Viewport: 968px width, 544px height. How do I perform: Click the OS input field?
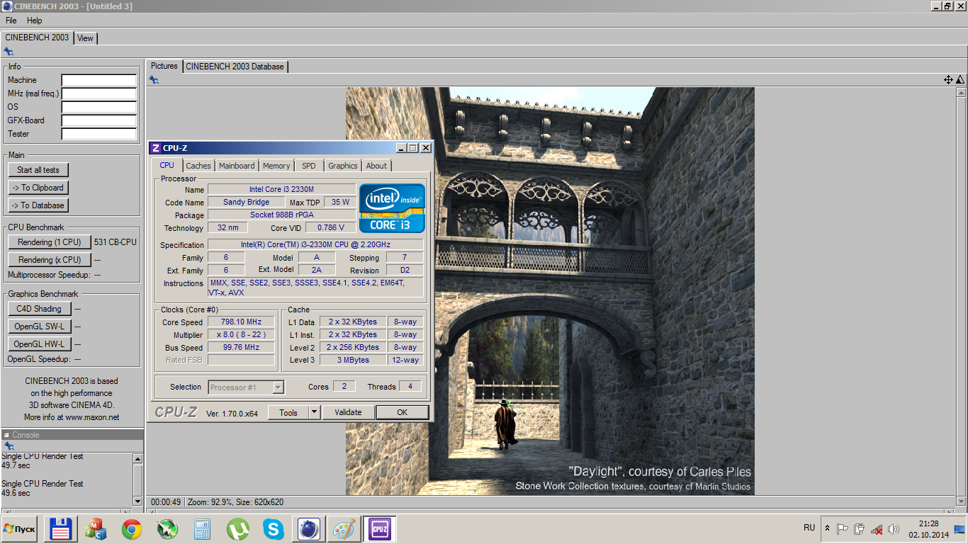(x=99, y=107)
